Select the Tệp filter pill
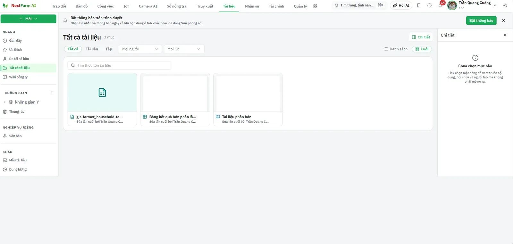Screen dimensions: 513x244 point(109,49)
